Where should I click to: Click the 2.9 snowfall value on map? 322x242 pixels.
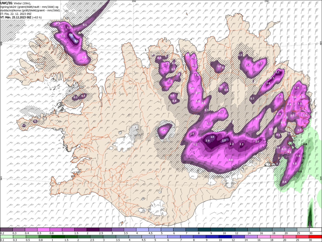pos(208,141)
